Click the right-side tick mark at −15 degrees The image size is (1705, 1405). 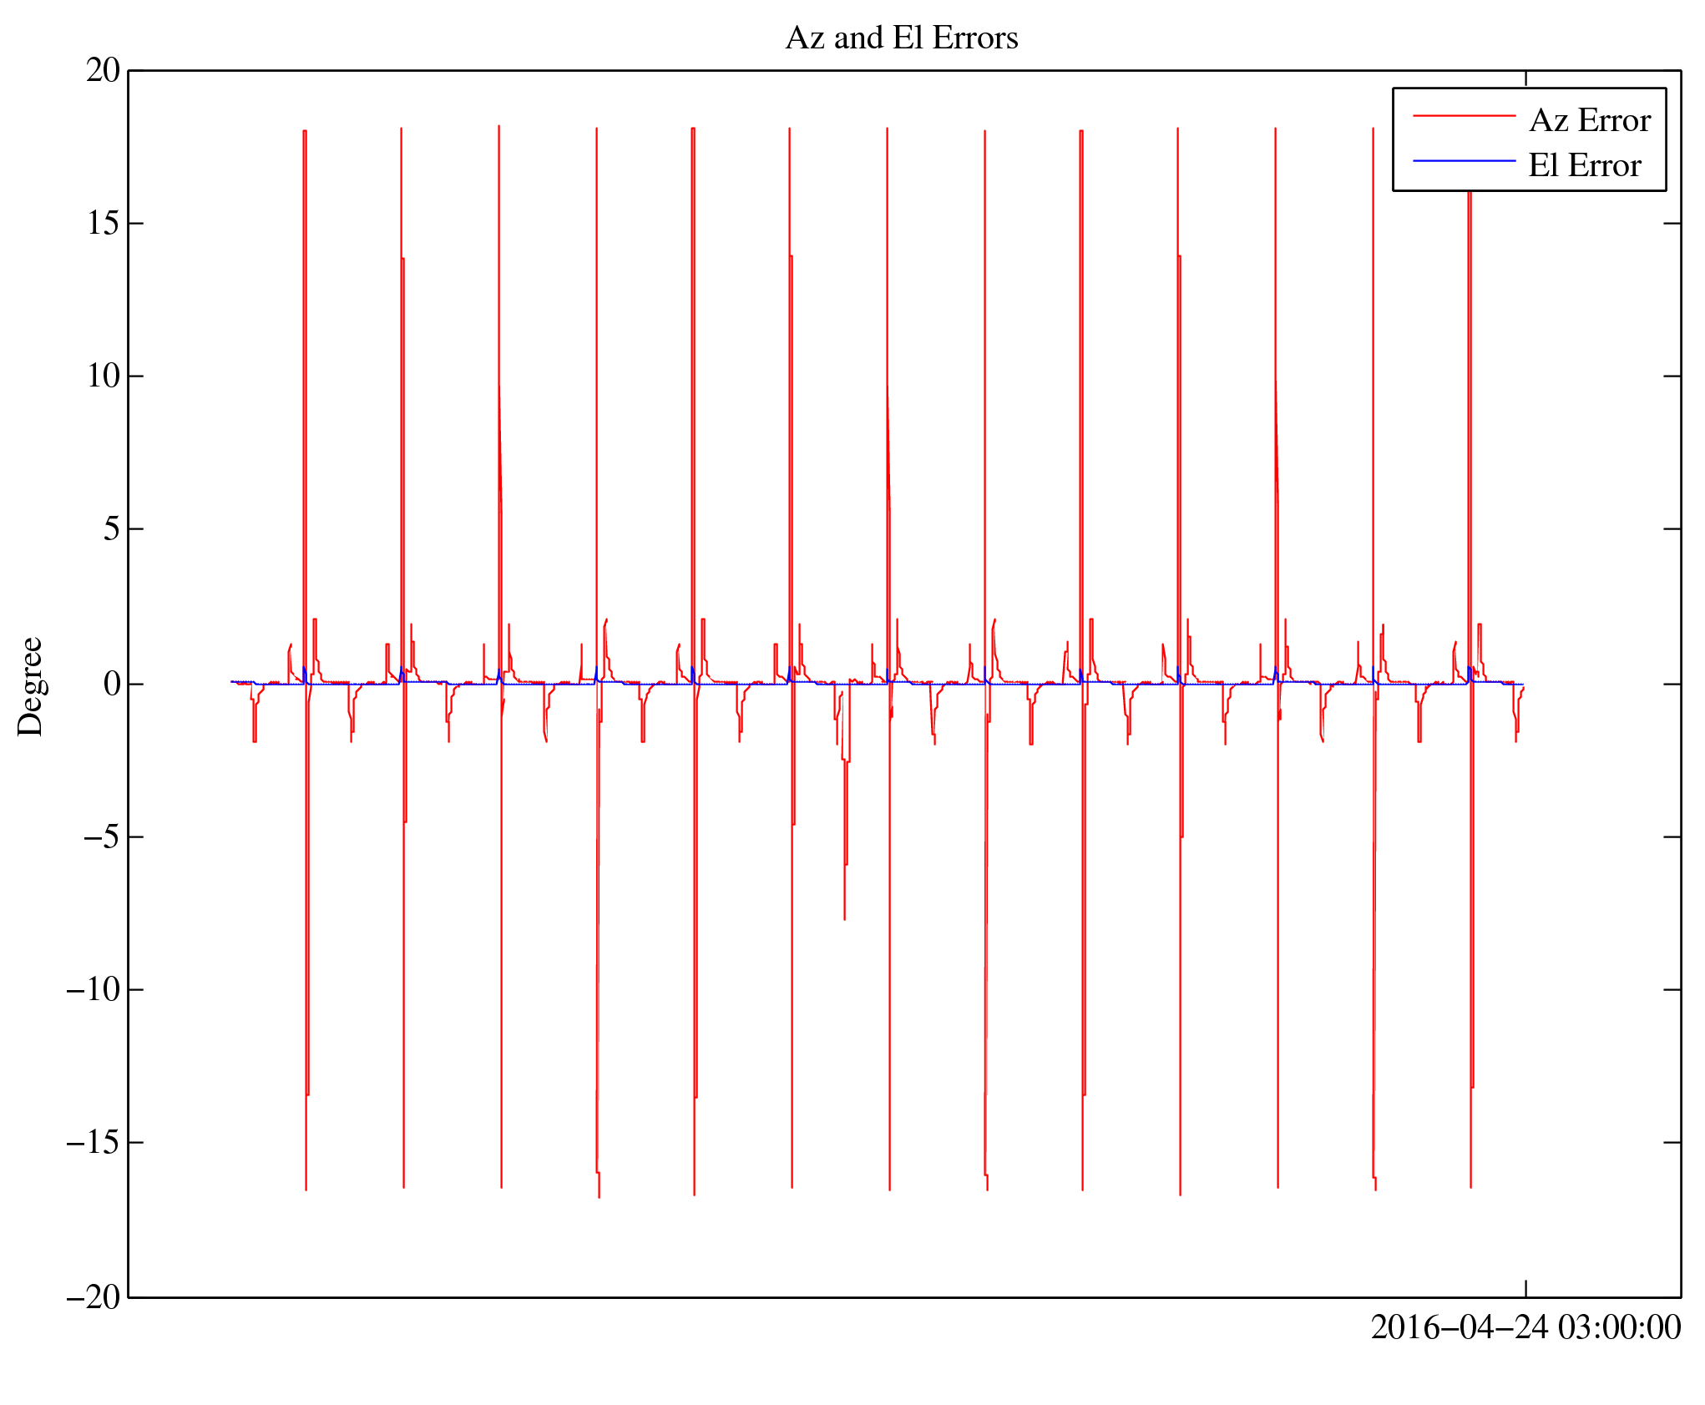[x=1672, y=1142]
